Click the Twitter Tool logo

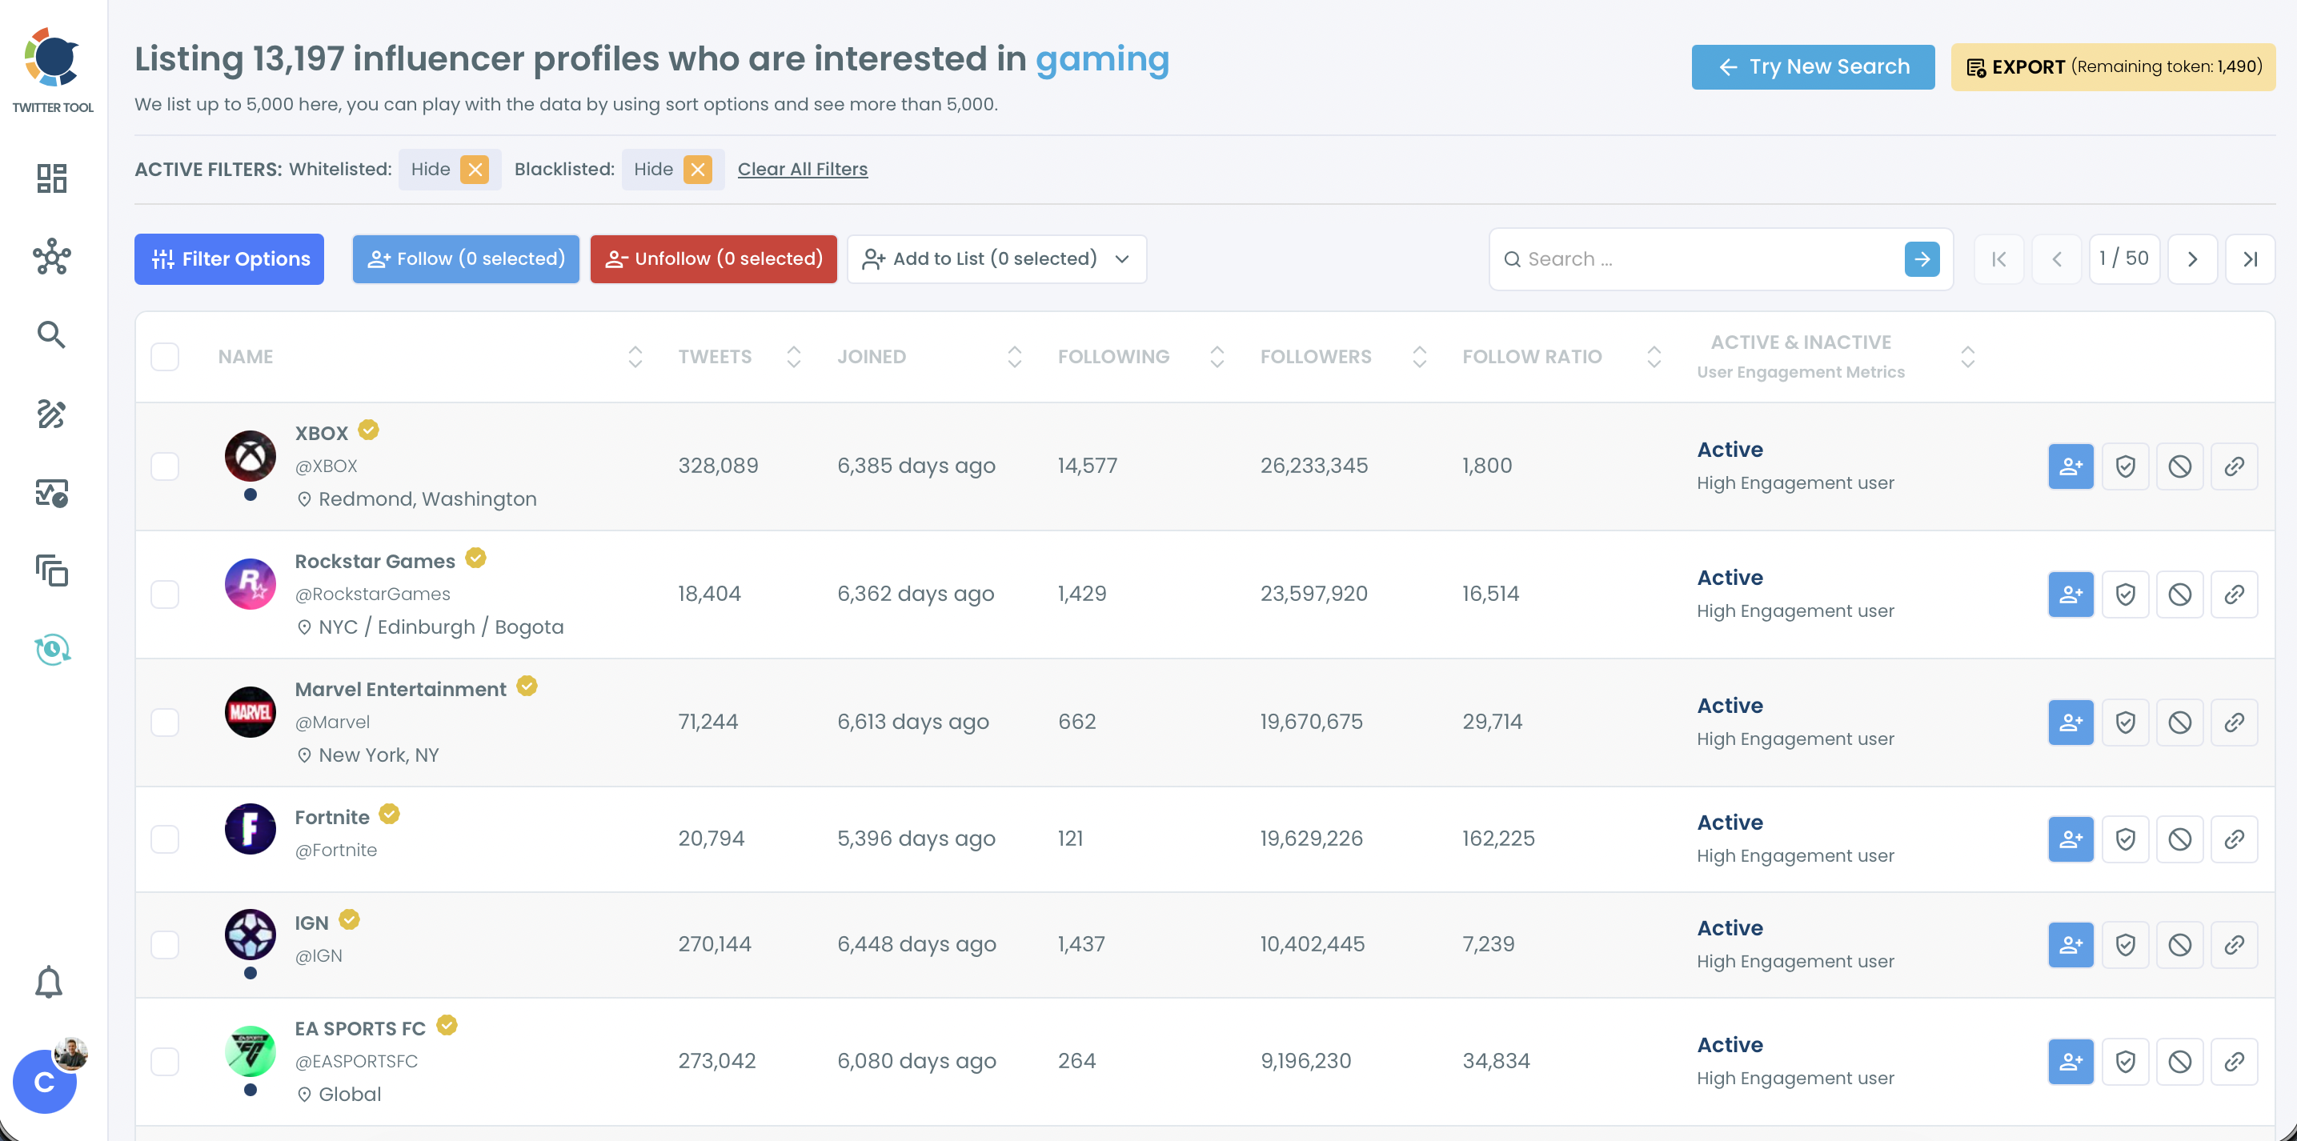53,70
